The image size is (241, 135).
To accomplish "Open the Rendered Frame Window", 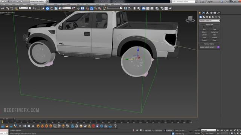I will click(x=166, y=8).
